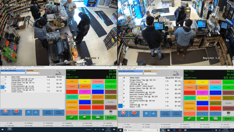Open File menu in Station 02 window
This screenshot has width=234, height=132.
tap(2, 68)
